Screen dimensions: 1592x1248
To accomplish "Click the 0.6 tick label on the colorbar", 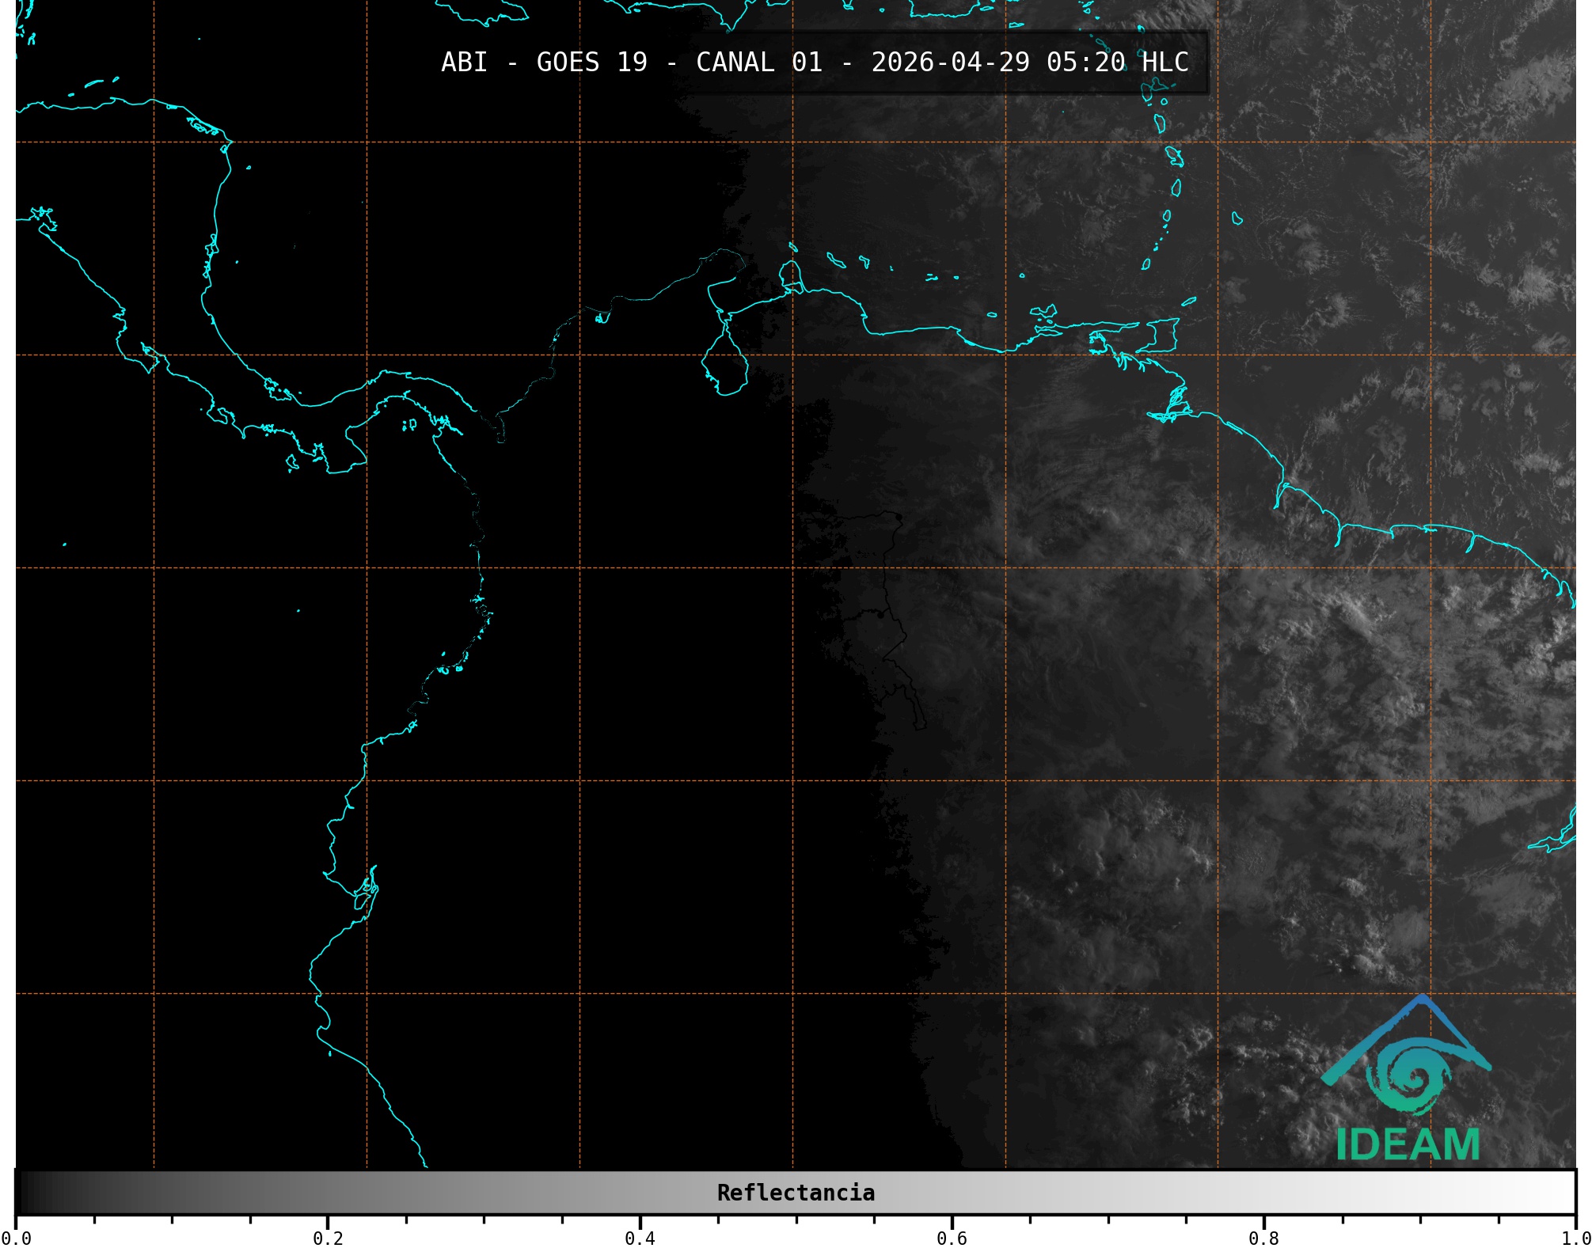I will tap(952, 1238).
